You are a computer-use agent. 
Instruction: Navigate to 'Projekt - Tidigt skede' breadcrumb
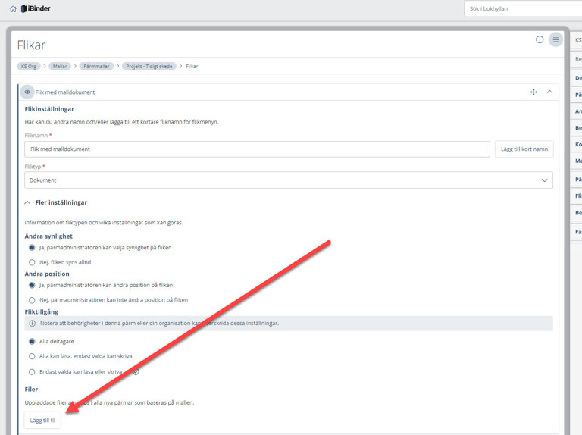tap(149, 66)
